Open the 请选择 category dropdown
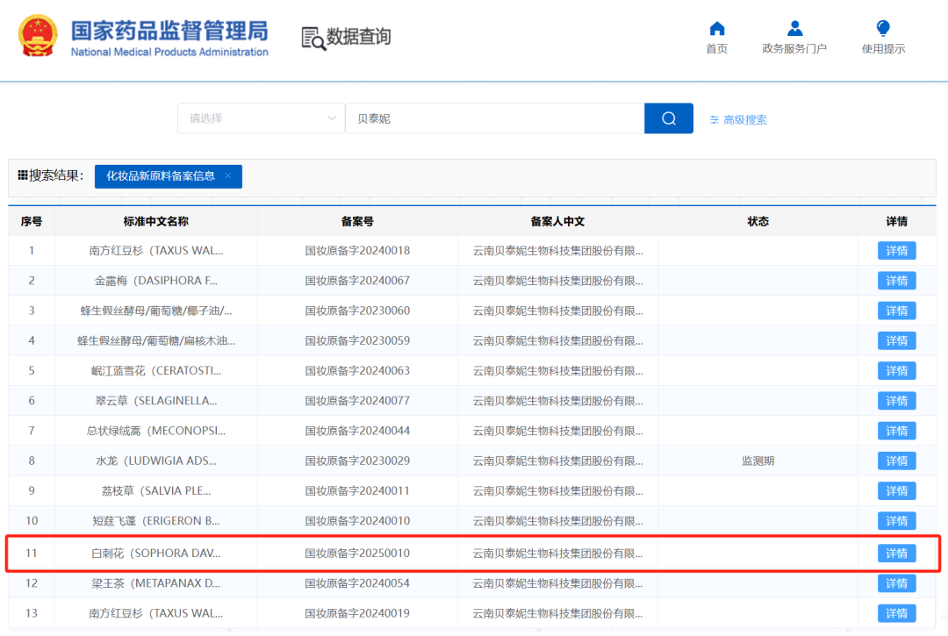This screenshot has height=636, width=948. (x=261, y=118)
